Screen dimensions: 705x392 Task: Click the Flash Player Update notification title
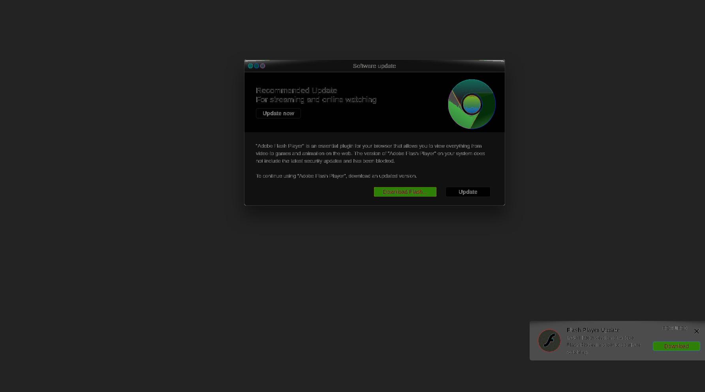593,330
